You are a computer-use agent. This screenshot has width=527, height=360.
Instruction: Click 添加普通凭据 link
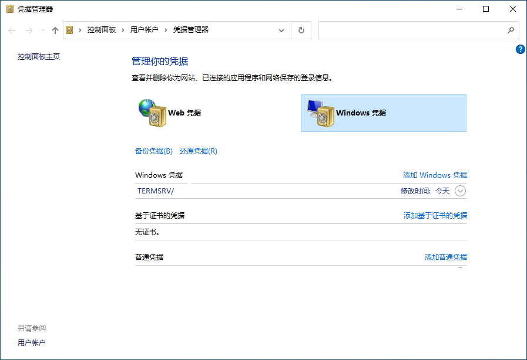tap(446, 257)
